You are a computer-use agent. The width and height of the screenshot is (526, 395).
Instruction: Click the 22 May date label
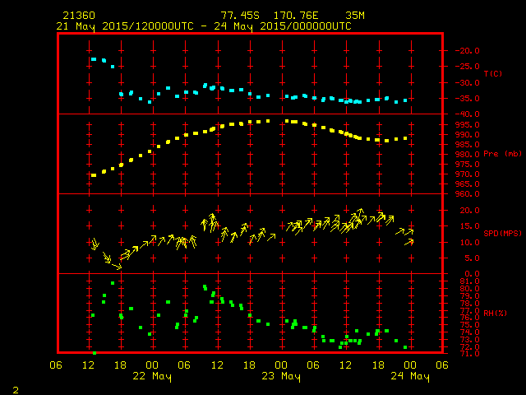[152, 376]
